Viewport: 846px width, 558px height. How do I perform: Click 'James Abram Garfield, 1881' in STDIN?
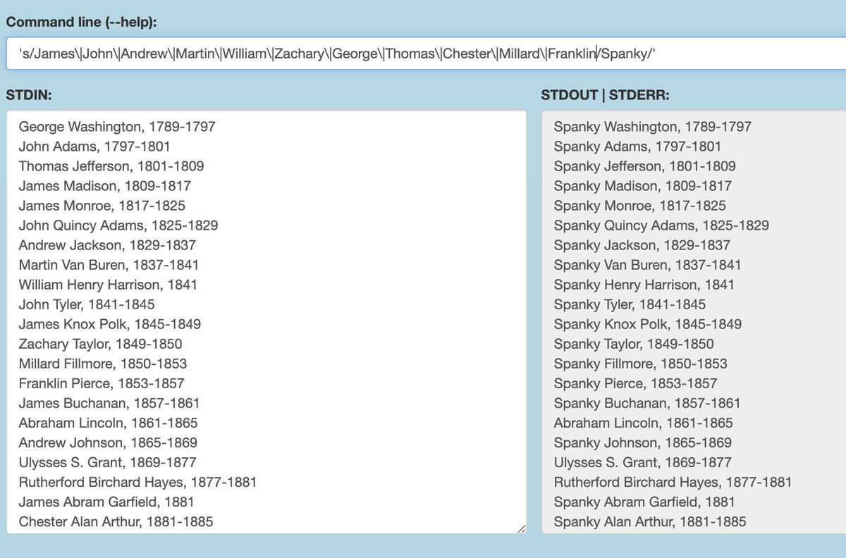(106, 502)
